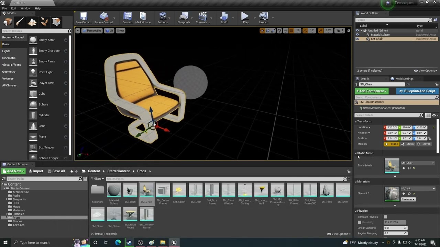
Task: Click the Linear Damping value field
Action: (x=396, y=228)
